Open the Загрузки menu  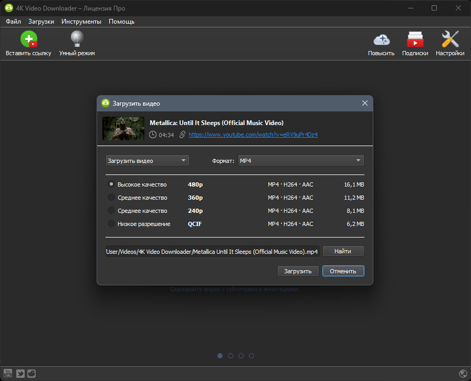pyautogui.click(x=41, y=22)
